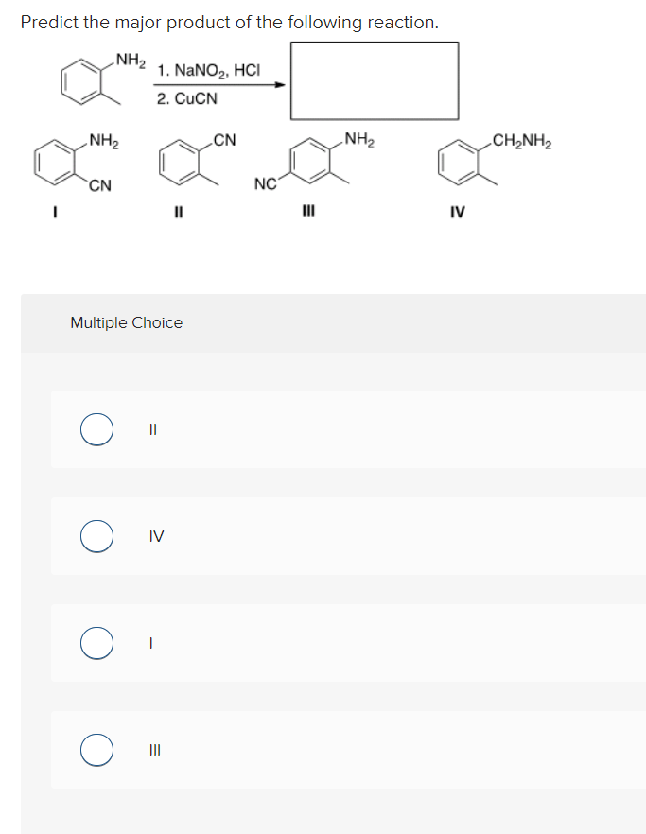The width and height of the screenshot is (646, 834).
Task: Click the answer label IV
Action: coord(154,536)
